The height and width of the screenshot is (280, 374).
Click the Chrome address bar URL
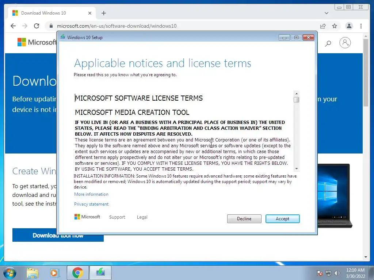click(x=117, y=26)
